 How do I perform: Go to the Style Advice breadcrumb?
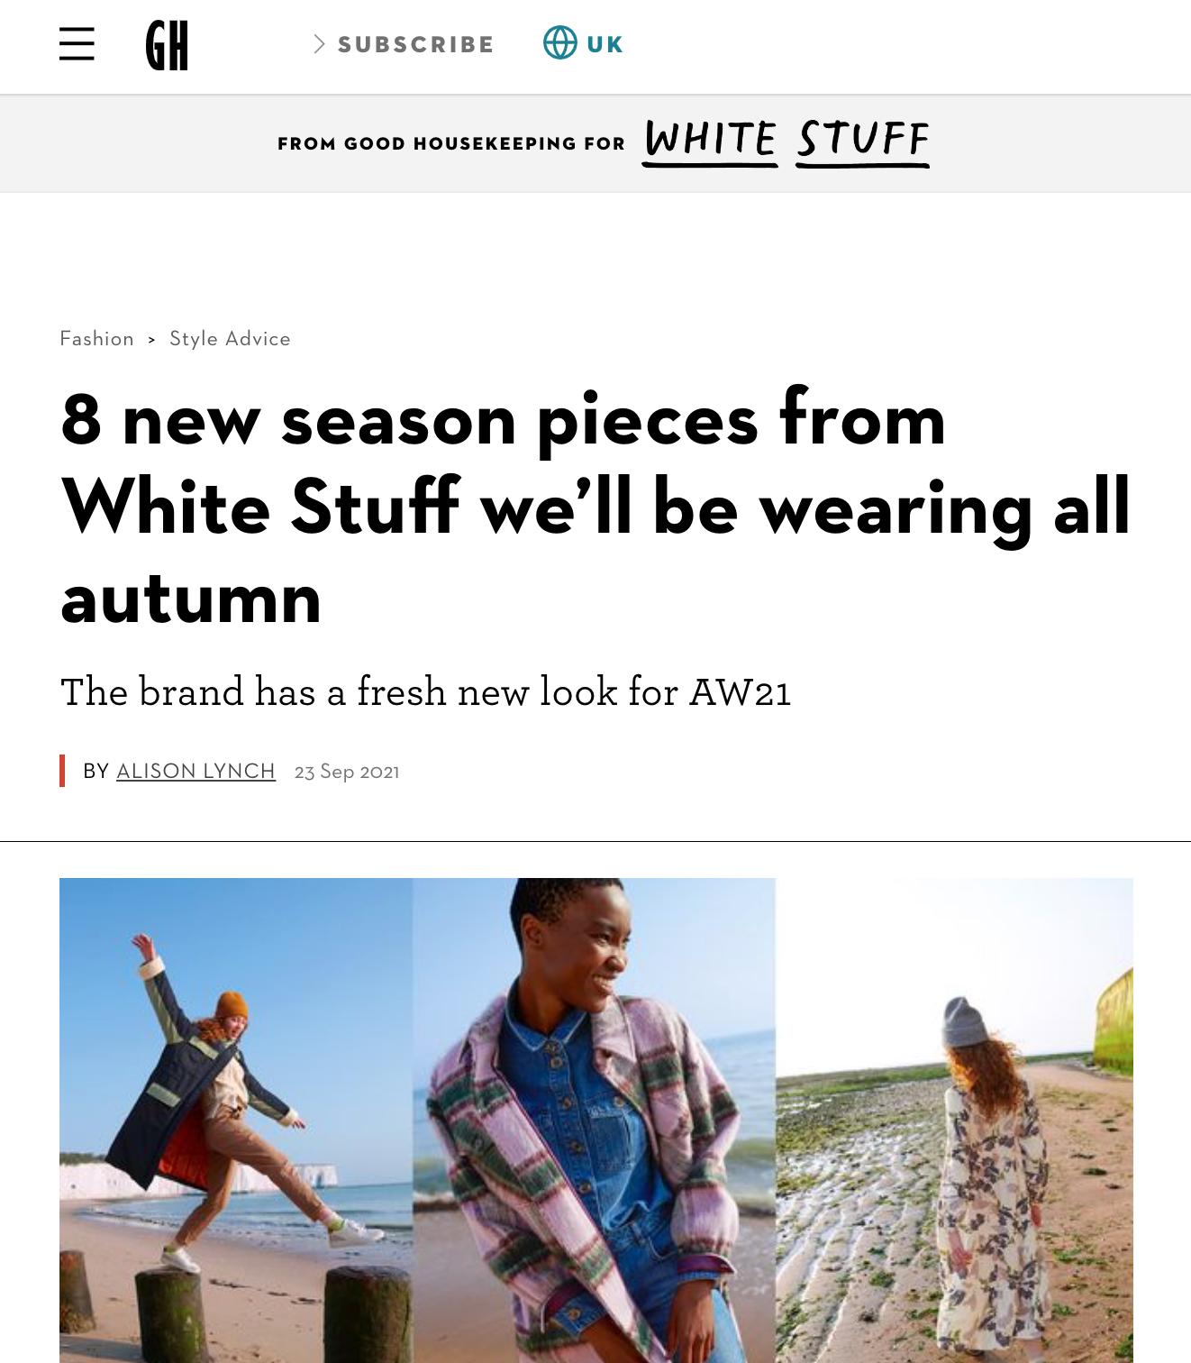click(x=230, y=339)
